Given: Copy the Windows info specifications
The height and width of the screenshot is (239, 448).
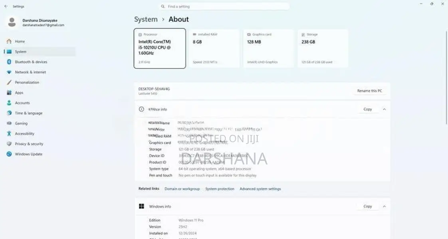Looking at the screenshot, I should (x=367, y=206).
